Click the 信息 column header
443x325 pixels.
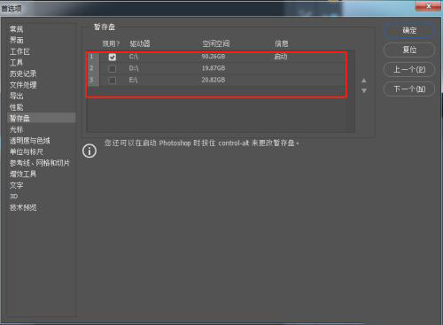point(282,43)
